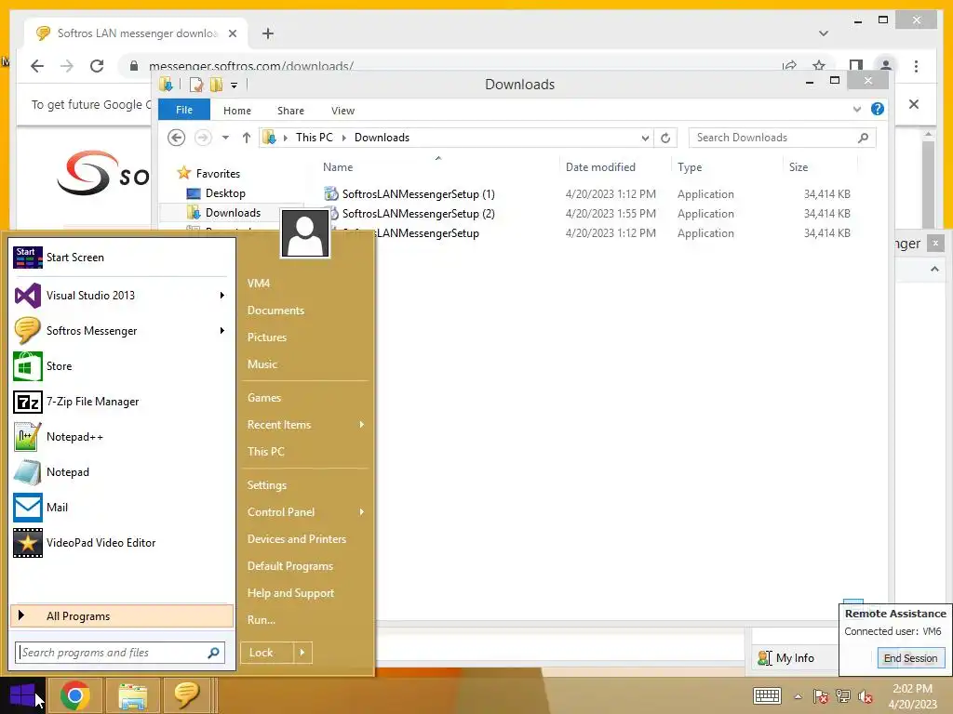Select Downloads in Favorites tree
Viewport: 953px width, 714px height.
233,213
